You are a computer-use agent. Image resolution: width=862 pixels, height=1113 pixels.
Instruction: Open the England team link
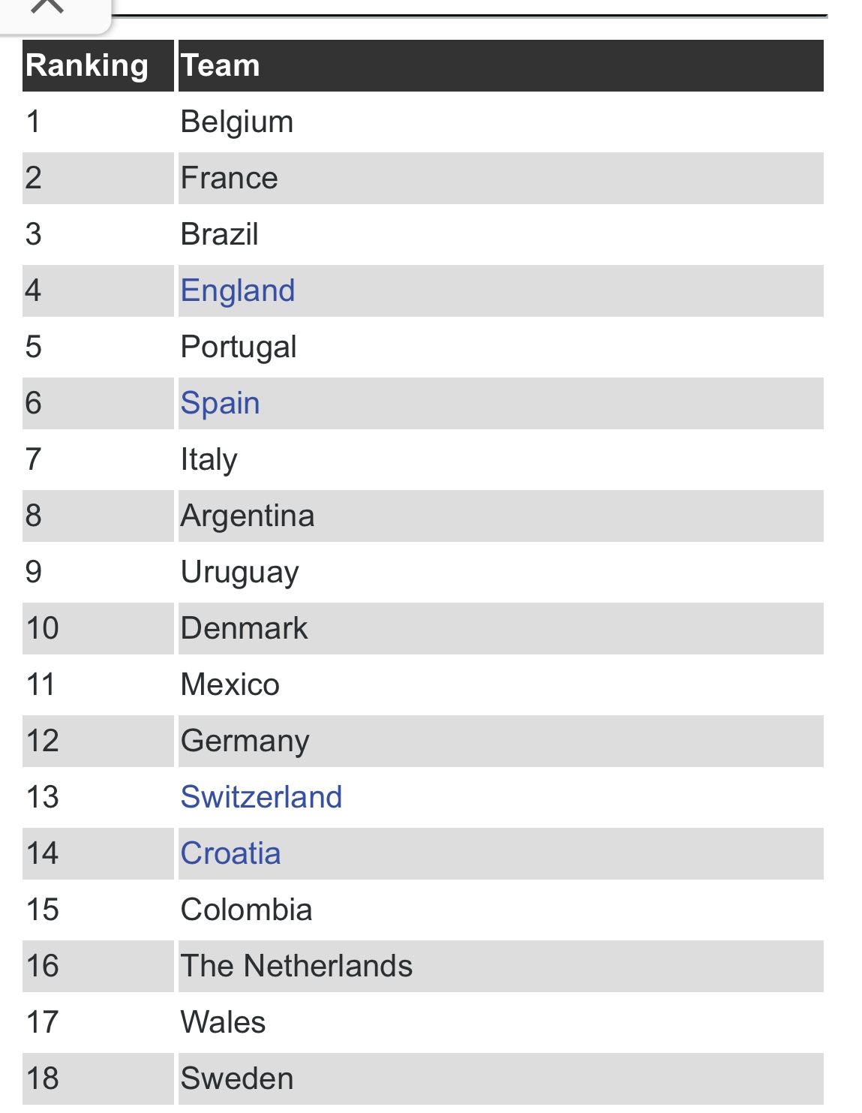[238, 291]
